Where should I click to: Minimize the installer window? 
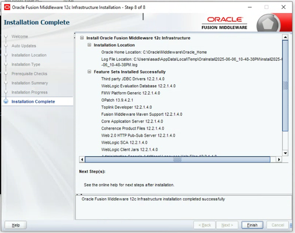[250, 7]
